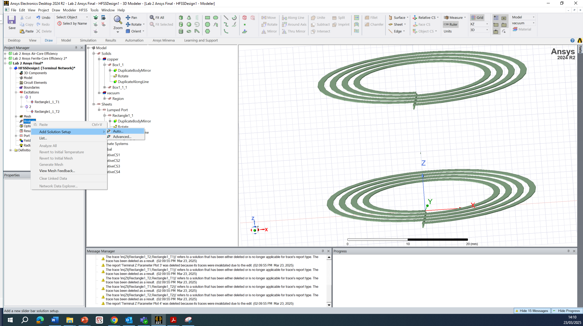
Task: Click the Select by Name icon
Action: coord(60,24)
